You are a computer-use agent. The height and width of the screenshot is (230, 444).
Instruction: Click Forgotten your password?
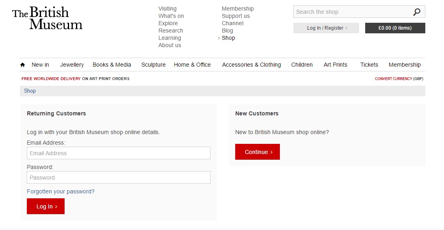click(x=61, y=192)
